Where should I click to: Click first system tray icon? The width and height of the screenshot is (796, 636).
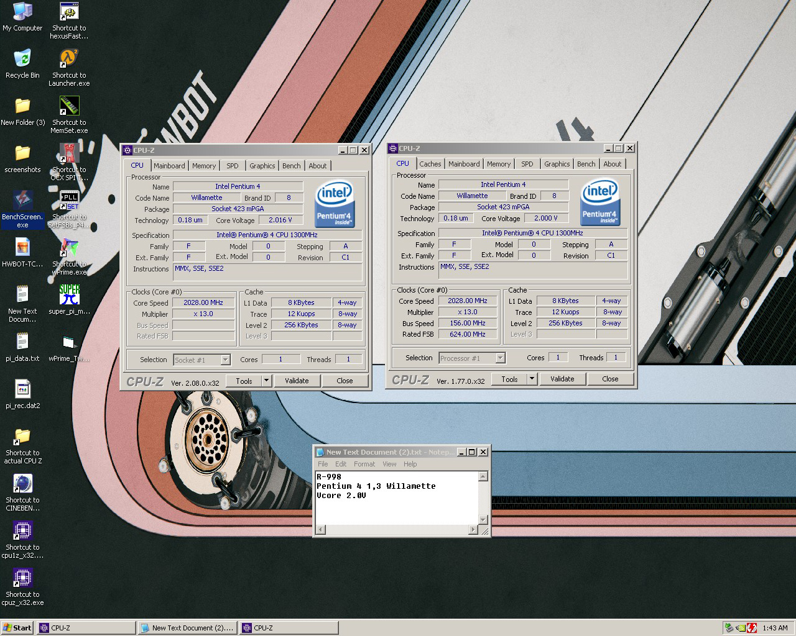[x=729, y=628]
